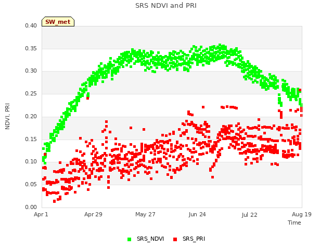The width and height of the screenshot is (333, 249).
Task: Click the SW_met label badge
Action: tap(58, 22)
